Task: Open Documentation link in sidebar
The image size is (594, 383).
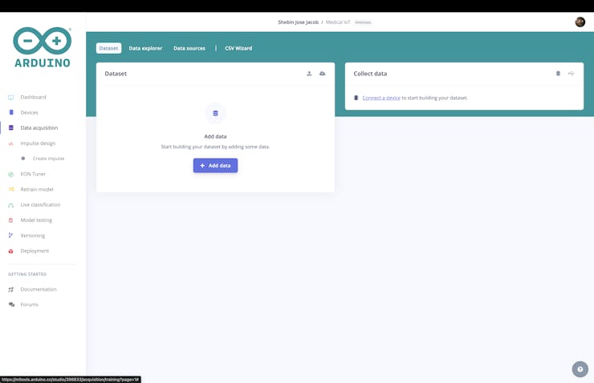Action: pyautogui.click(x=39, y=289)
